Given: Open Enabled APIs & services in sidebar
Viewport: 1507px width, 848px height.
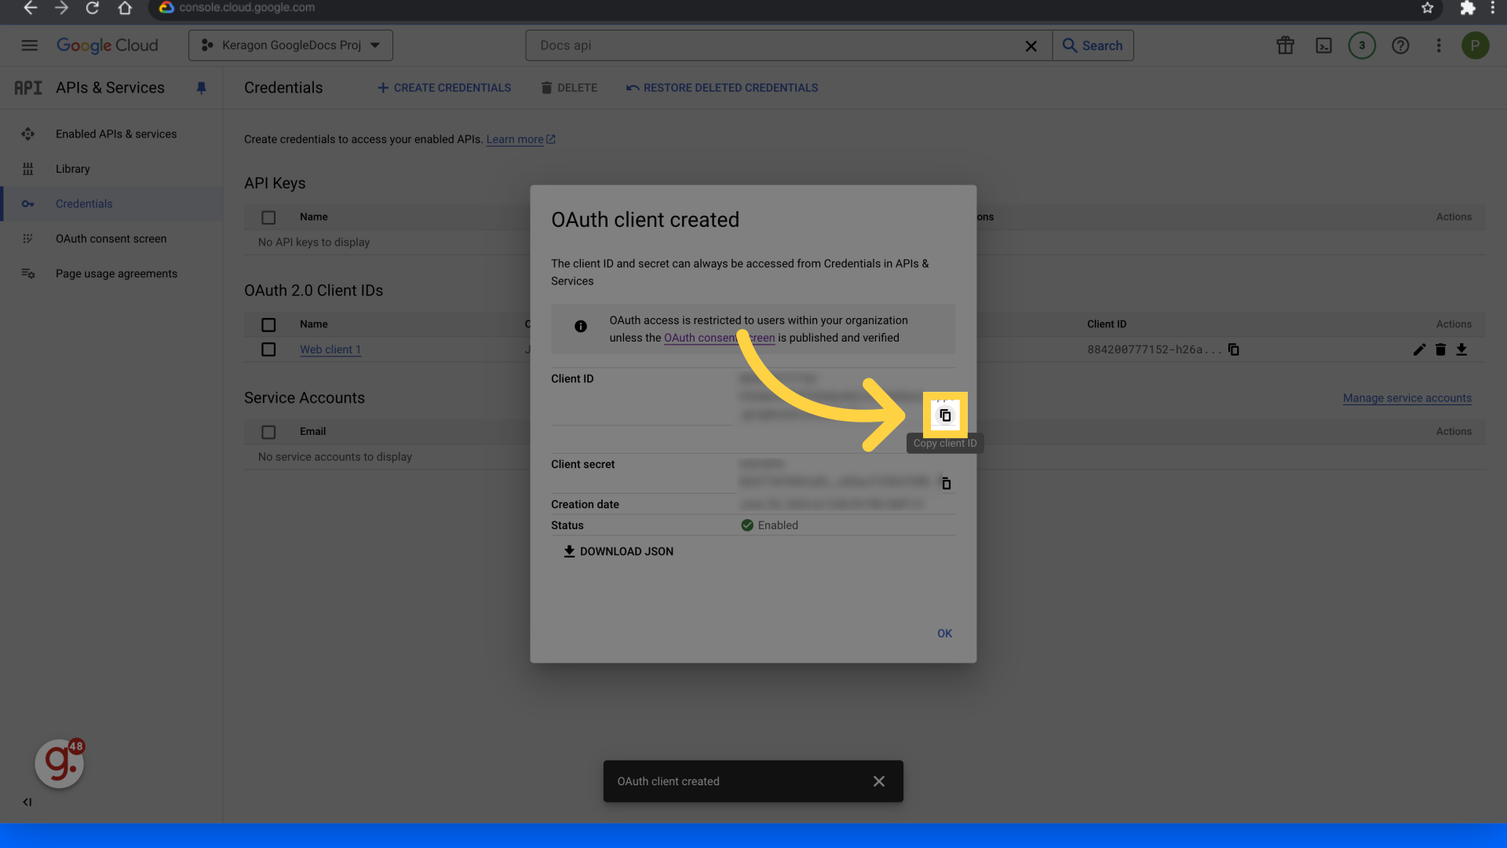Looking at the screenshot, I should [111, 134].
